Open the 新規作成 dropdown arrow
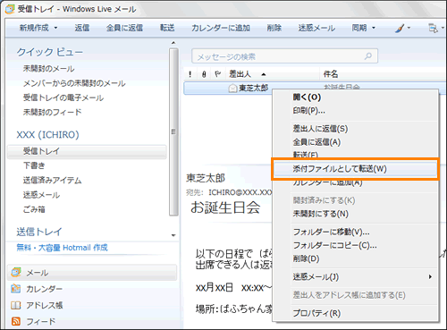Screen dimensions: 447x330 pos(55,28)
